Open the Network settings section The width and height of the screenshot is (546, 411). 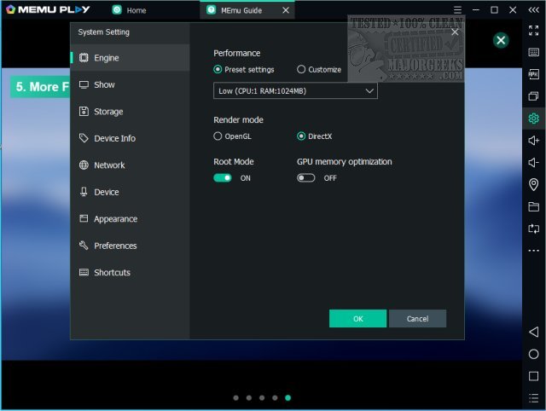[131, 165]
